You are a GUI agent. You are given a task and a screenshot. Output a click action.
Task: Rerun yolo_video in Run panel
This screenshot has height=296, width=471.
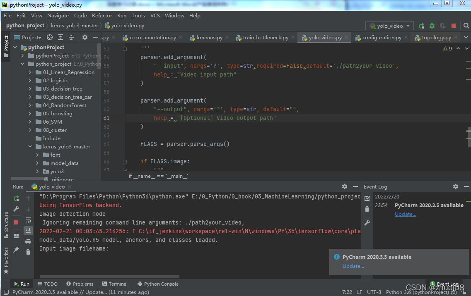(x=16, y=198)
